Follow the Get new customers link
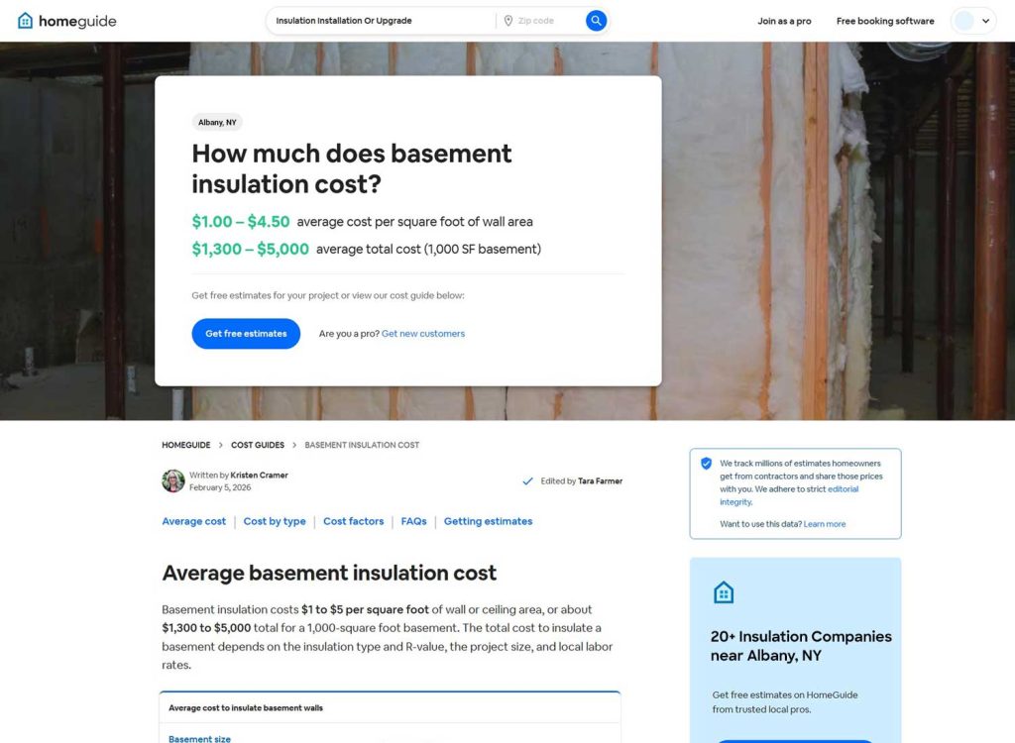This screenshot has width=1015, height=743. [423, 334]
